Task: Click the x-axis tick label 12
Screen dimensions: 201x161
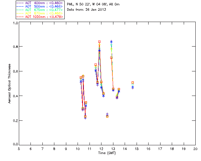Action: (101, 149)
